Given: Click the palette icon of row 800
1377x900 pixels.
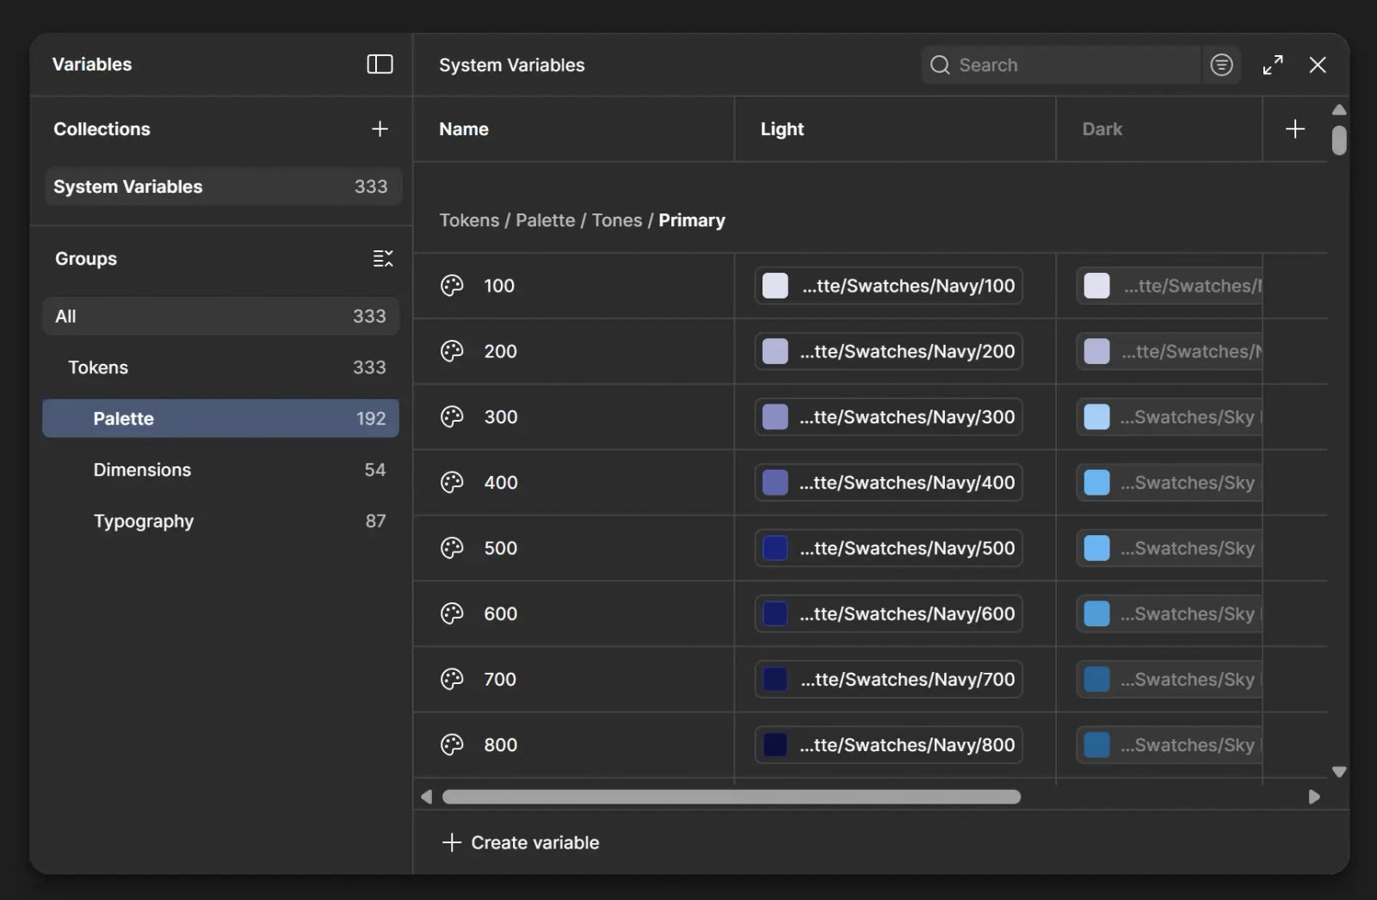Looking at the screenshot, I should pyautogui.click(x=452, y=745).
